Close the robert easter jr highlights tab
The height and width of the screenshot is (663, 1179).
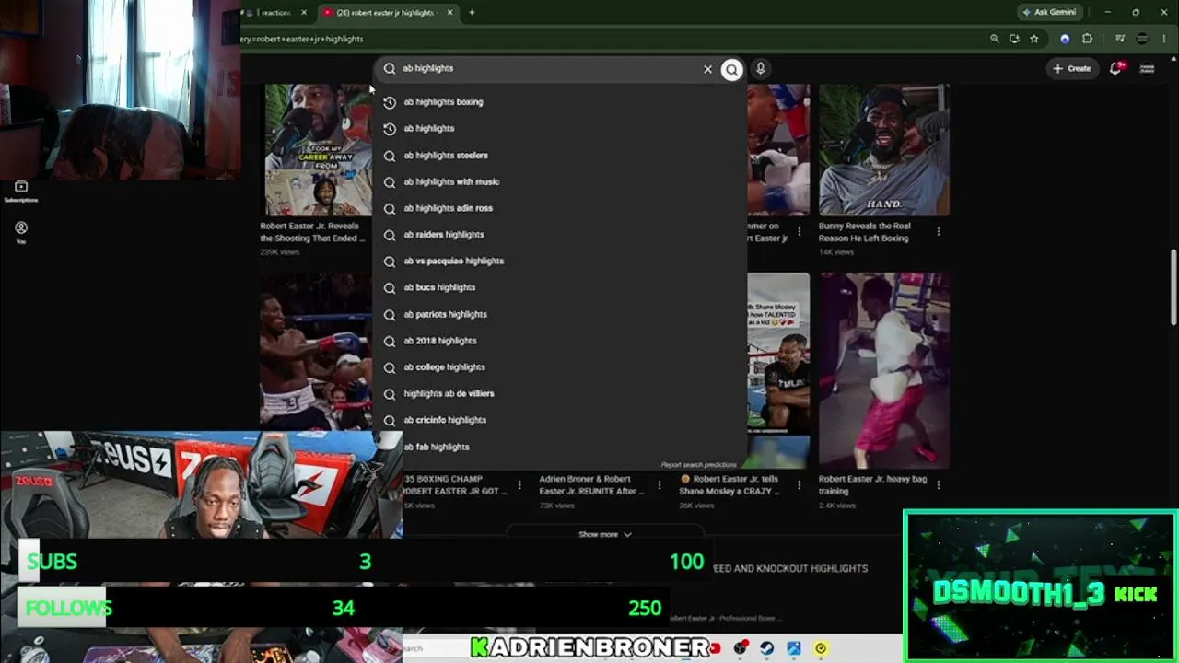pyautogui.click(x=451, y=13)
